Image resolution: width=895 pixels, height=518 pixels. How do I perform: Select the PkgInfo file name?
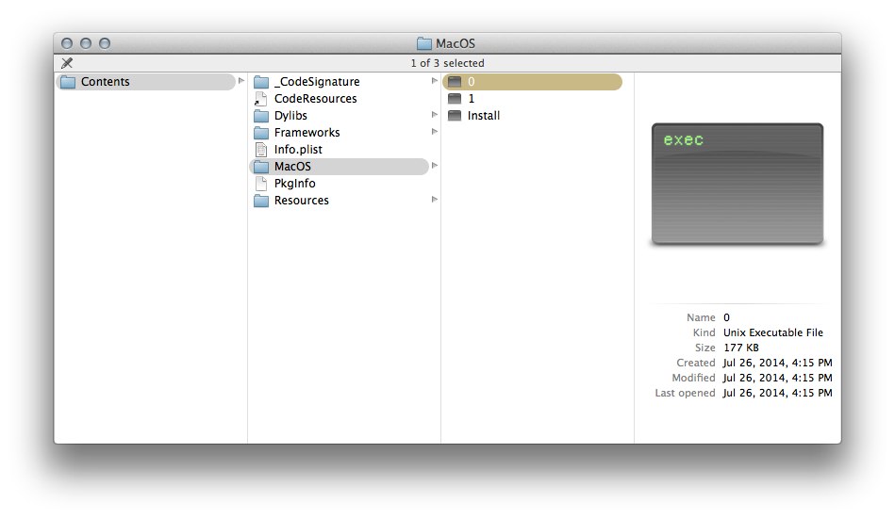click(x=294, y=184)
